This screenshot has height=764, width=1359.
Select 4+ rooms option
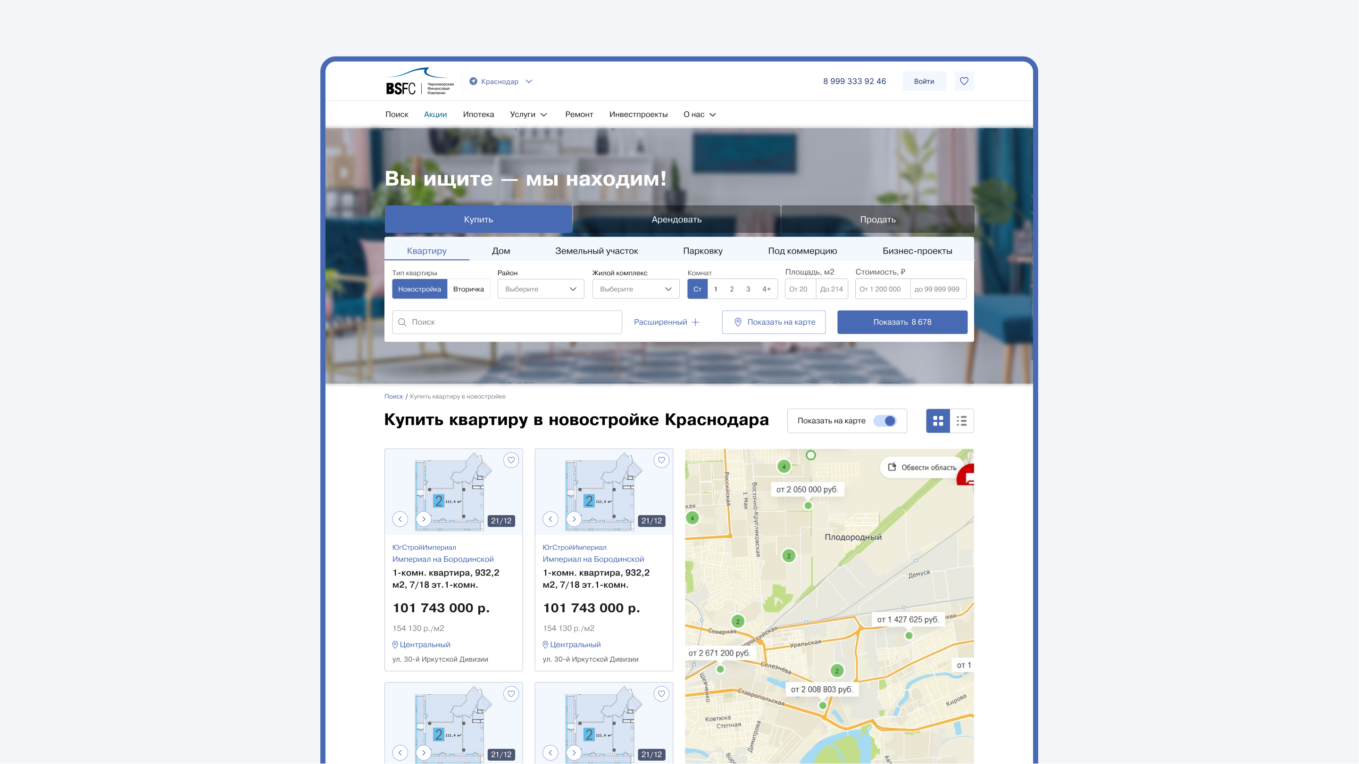pyautogui.click(x=767, y=289)
